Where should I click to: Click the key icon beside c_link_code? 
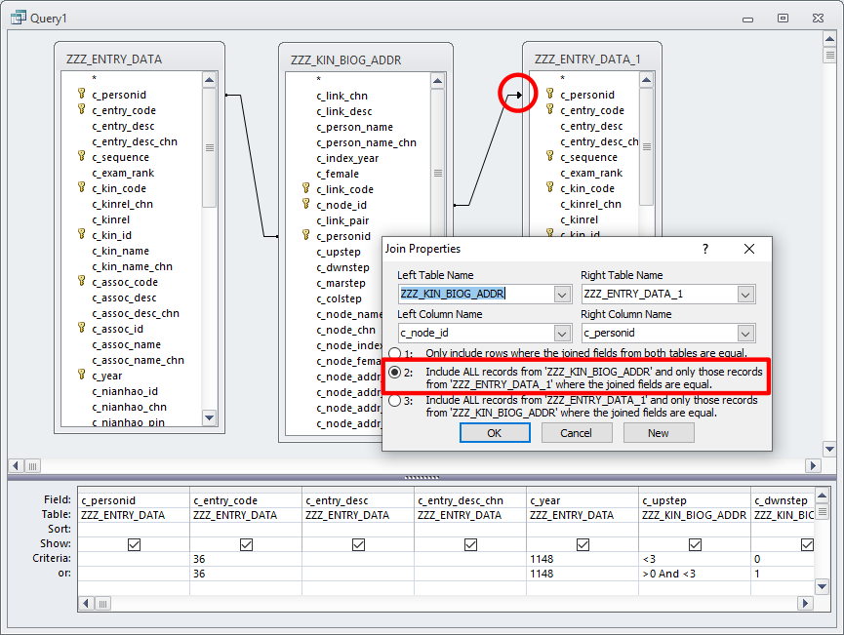pyautogui.click(x=306, y=189)
